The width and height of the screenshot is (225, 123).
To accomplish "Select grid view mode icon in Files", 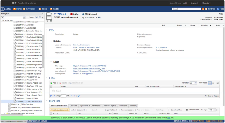I will pos(213,83).
